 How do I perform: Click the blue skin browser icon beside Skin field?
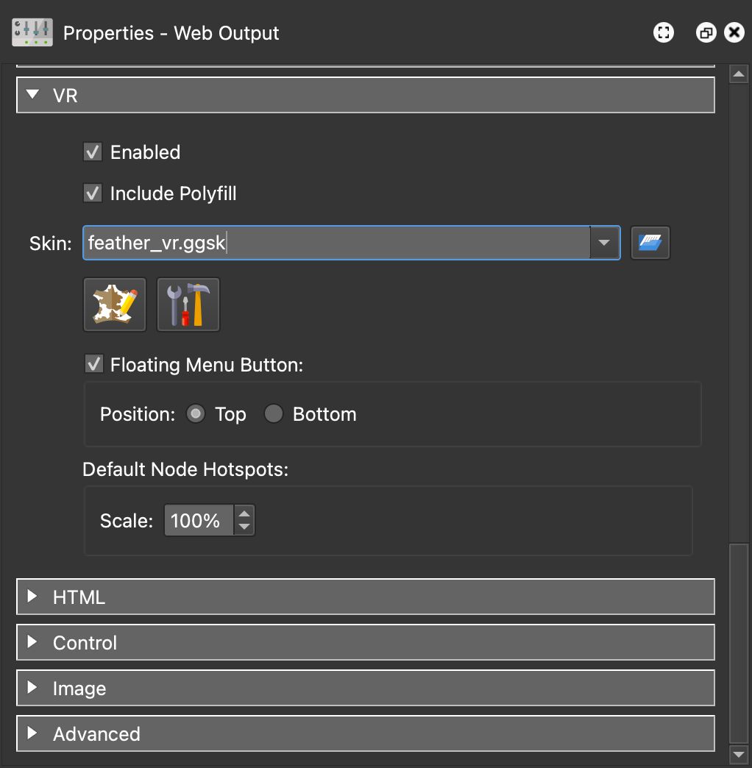tap(650, 242)
